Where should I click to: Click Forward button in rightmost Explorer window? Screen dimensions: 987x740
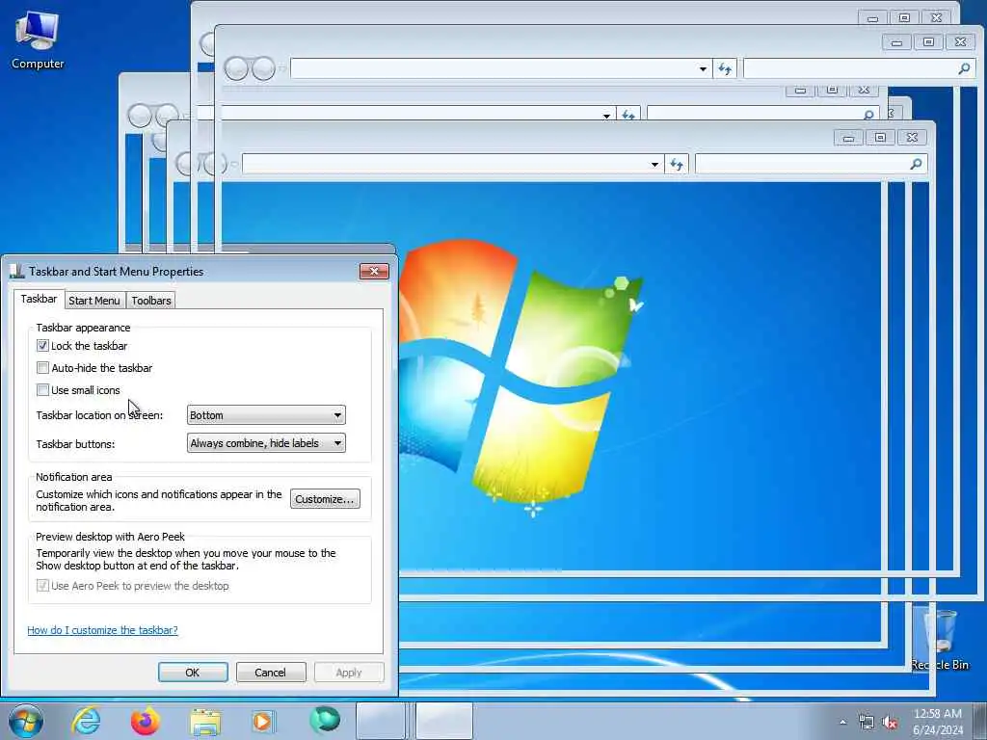coord(264,68)
